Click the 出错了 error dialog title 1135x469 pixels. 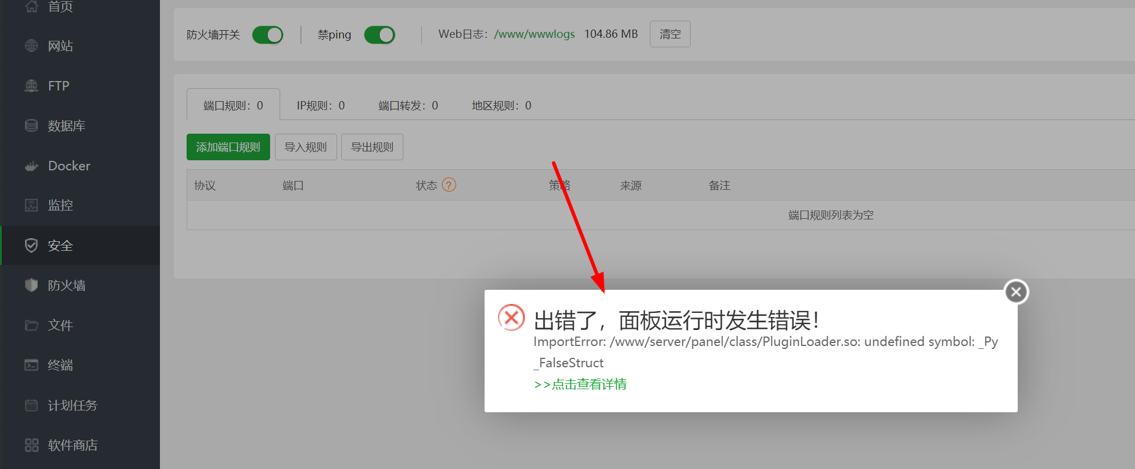[676, 321]
